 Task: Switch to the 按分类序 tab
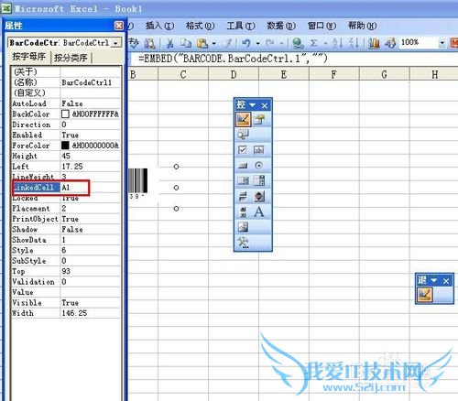click(71, 58)
